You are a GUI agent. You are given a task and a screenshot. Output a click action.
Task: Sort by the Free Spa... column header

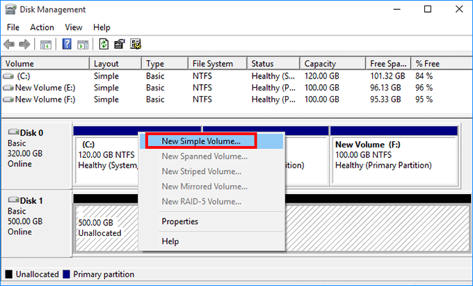click(x=388, y=63)
